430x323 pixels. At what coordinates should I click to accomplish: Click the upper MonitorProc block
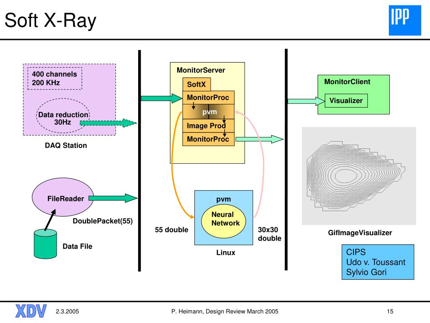(208, 98)
